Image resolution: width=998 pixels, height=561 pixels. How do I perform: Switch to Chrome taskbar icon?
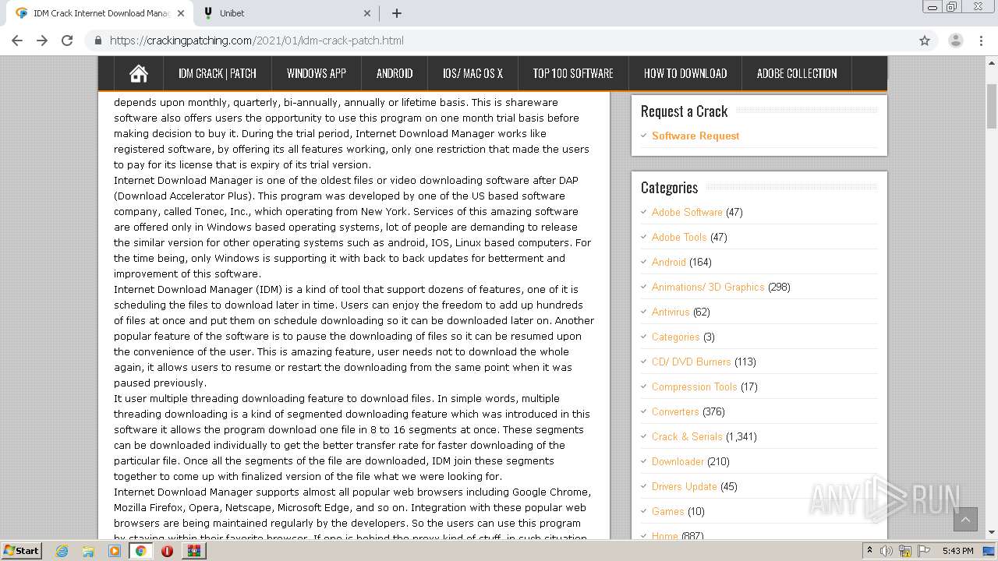tap(141, 551)
